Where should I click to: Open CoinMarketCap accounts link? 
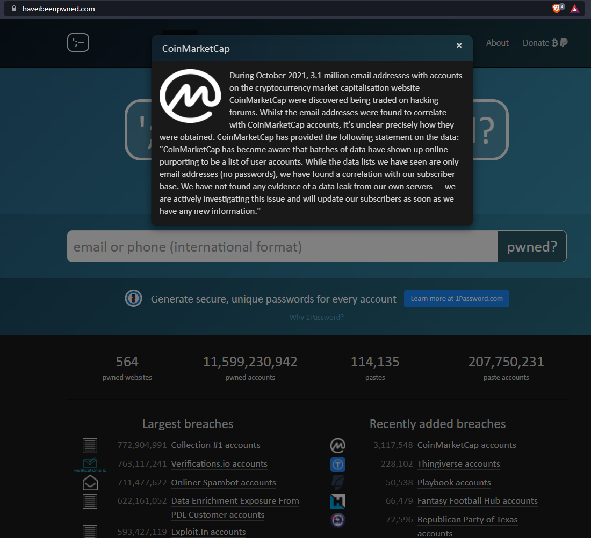[466, 445]
